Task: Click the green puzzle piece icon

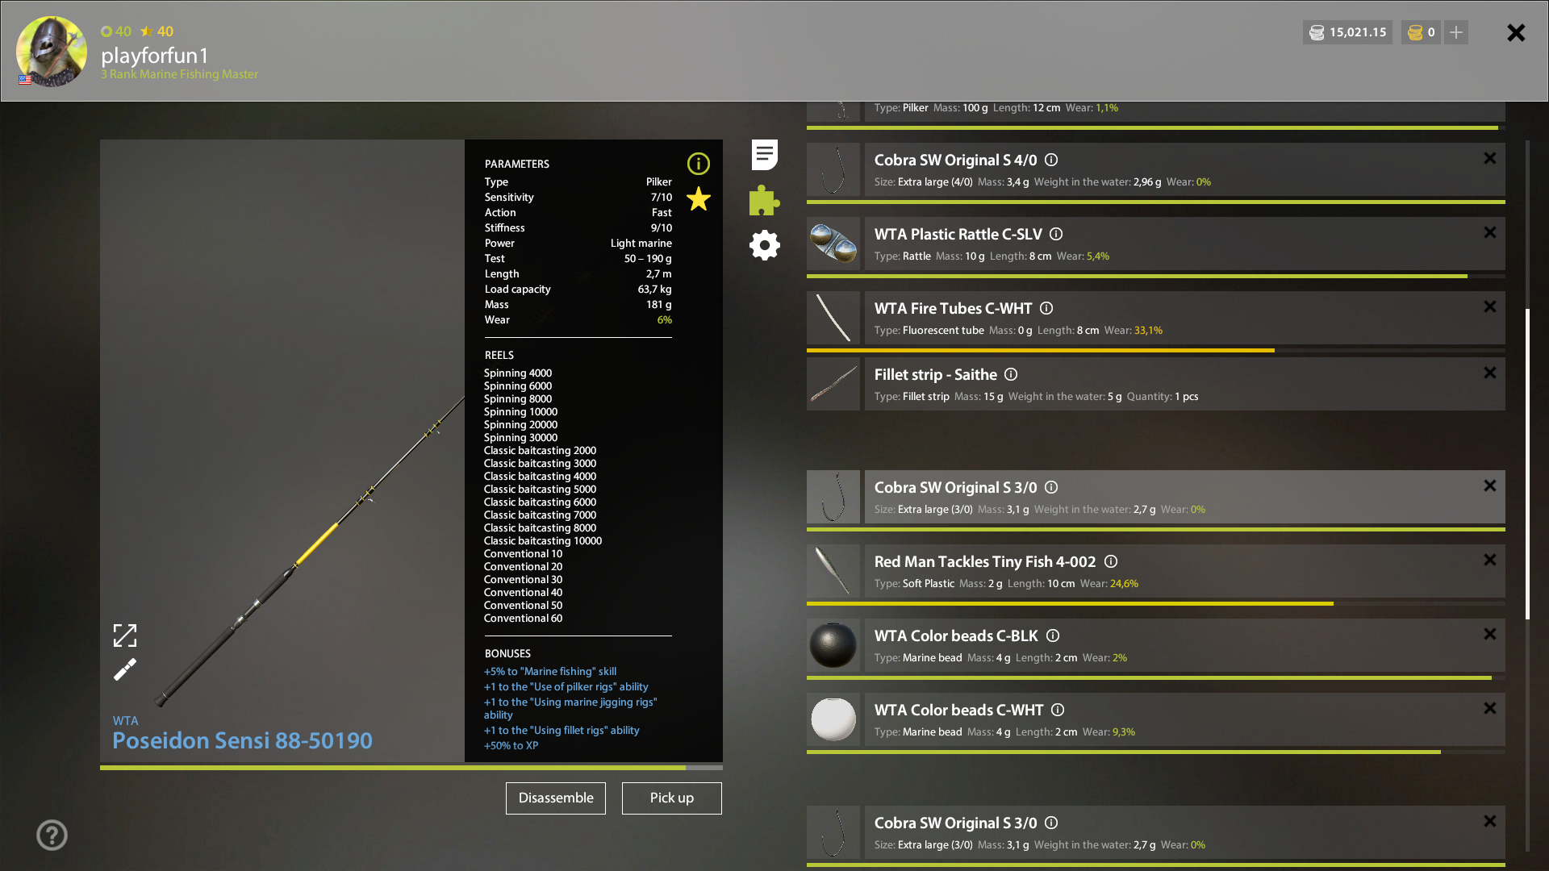Action: pyautogui.click(x=764, y=200)
